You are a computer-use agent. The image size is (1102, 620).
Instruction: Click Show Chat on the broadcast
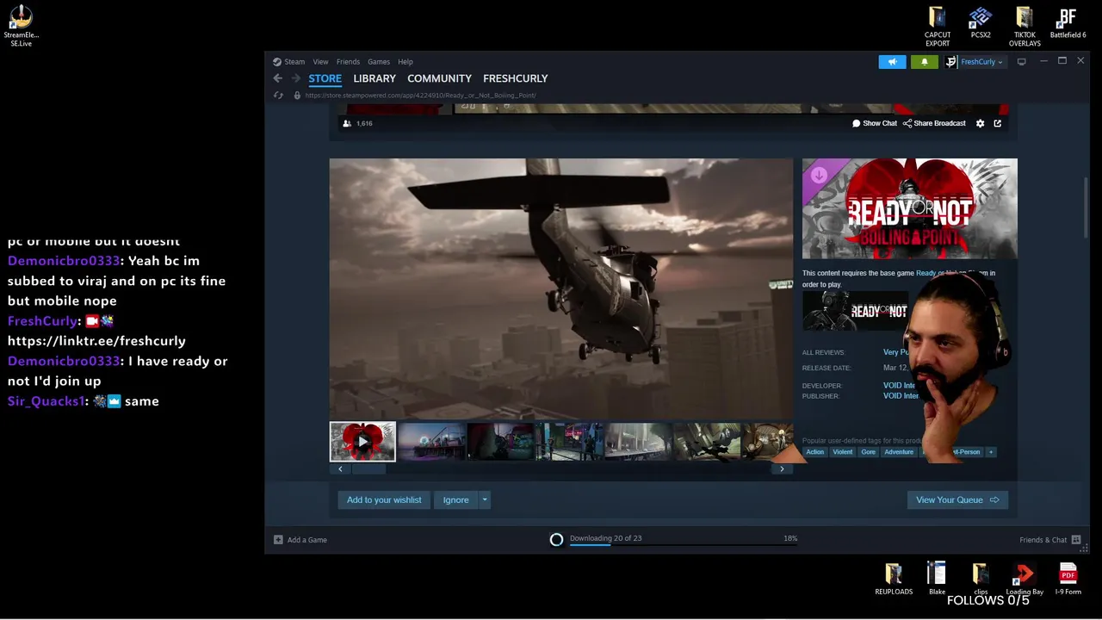tap(875, 123)
